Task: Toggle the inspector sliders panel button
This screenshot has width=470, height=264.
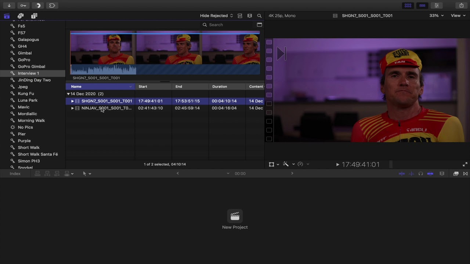Action: point(437,5)
